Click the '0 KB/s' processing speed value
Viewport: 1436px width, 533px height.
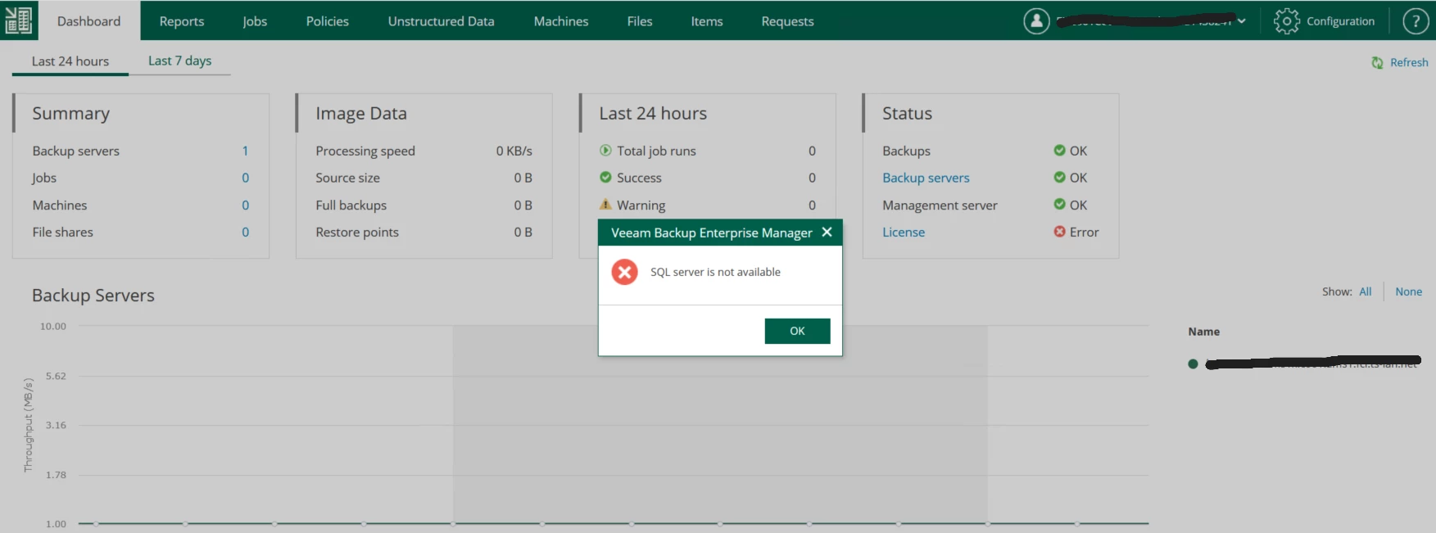[514, 151]
